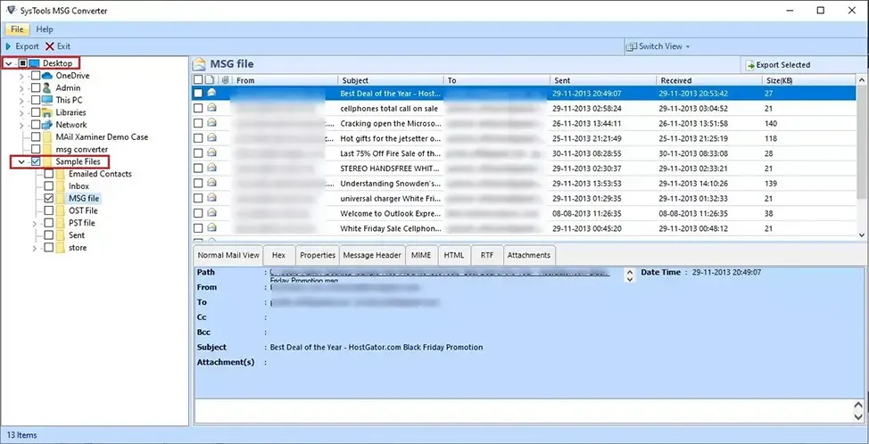Check the This PC checkbox
869x444 pixels.
point(36,100)
